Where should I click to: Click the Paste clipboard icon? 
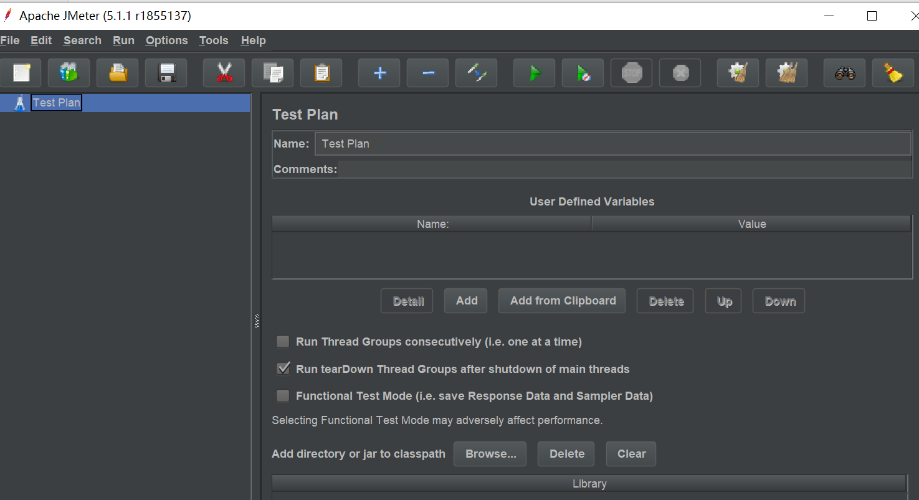pos(321,73)
